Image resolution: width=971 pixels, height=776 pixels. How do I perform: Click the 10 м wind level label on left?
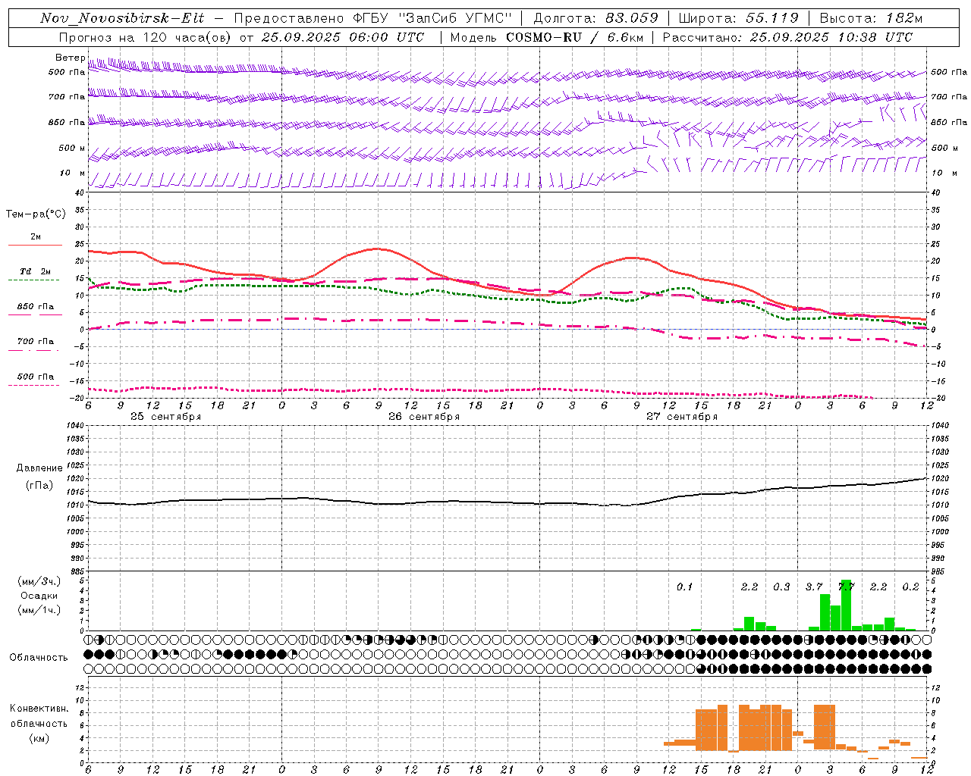pos(73,173)
